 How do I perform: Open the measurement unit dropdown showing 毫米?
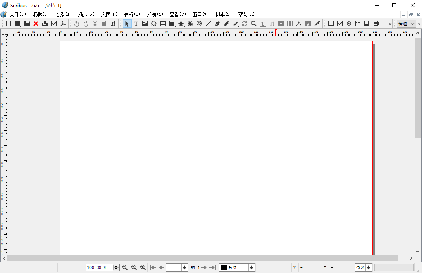point(363,267)
